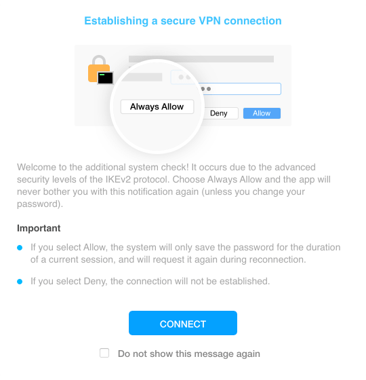Click the orange padlock icon
The width and height of the screenshot is (366, 380).
[x=98, y=69]
